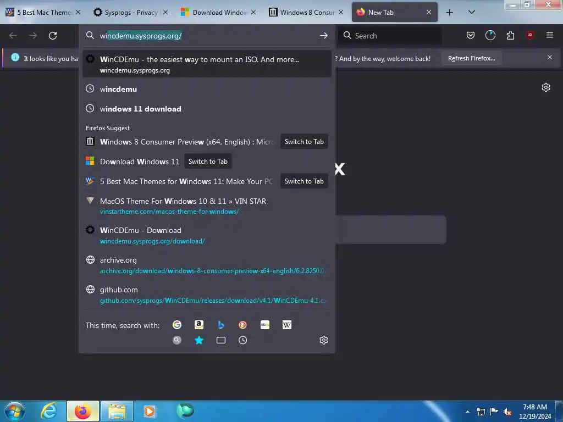Screen dimensions: 563x422
Task: Open the circular progress toolbar icon
Action: tap(490, 35)
